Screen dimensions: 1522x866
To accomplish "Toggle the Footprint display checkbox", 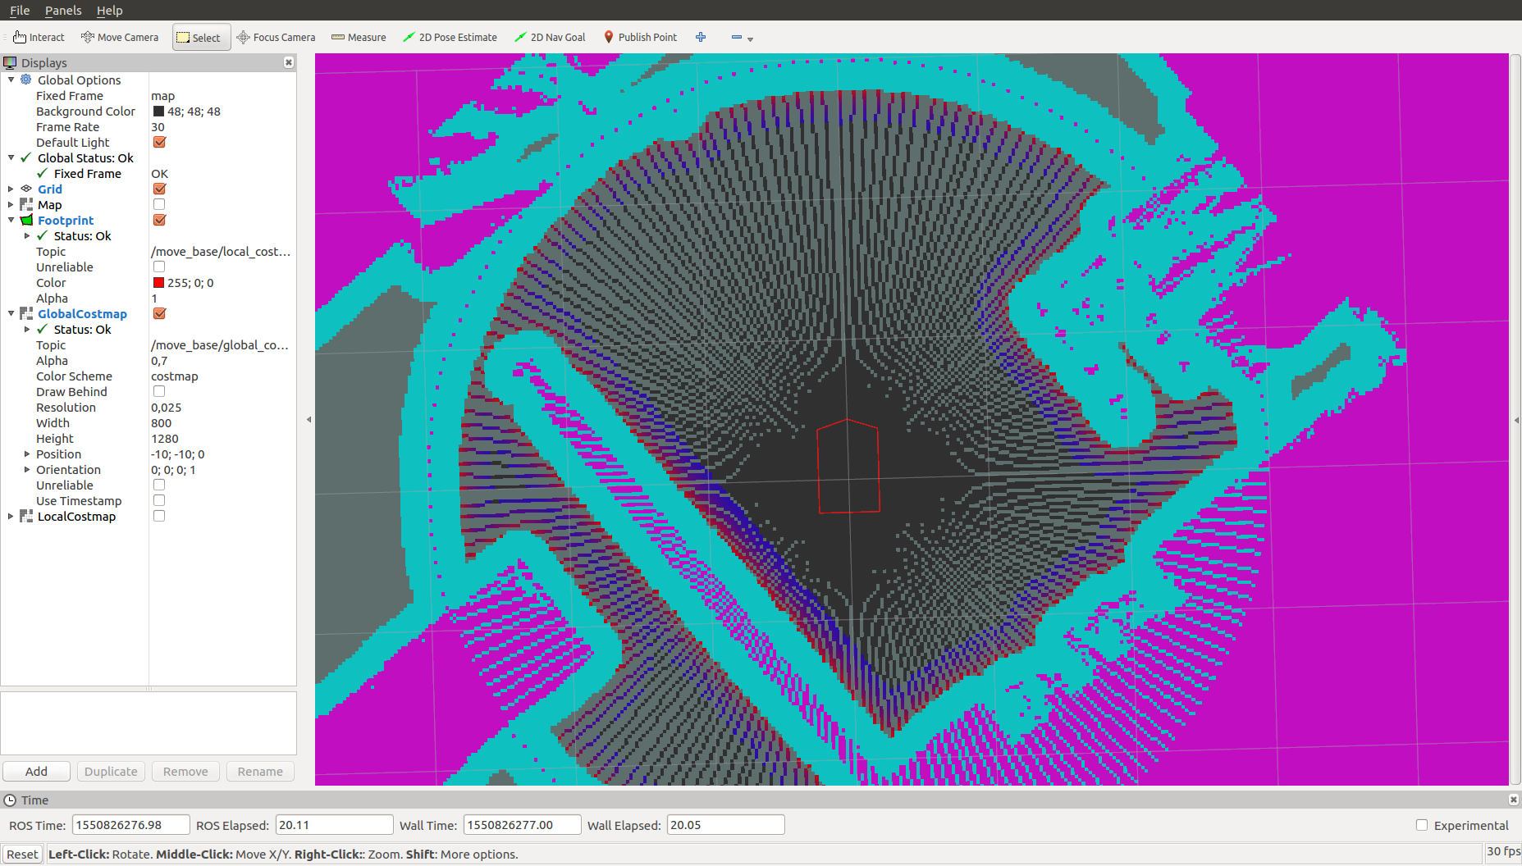I will point(159,220).
